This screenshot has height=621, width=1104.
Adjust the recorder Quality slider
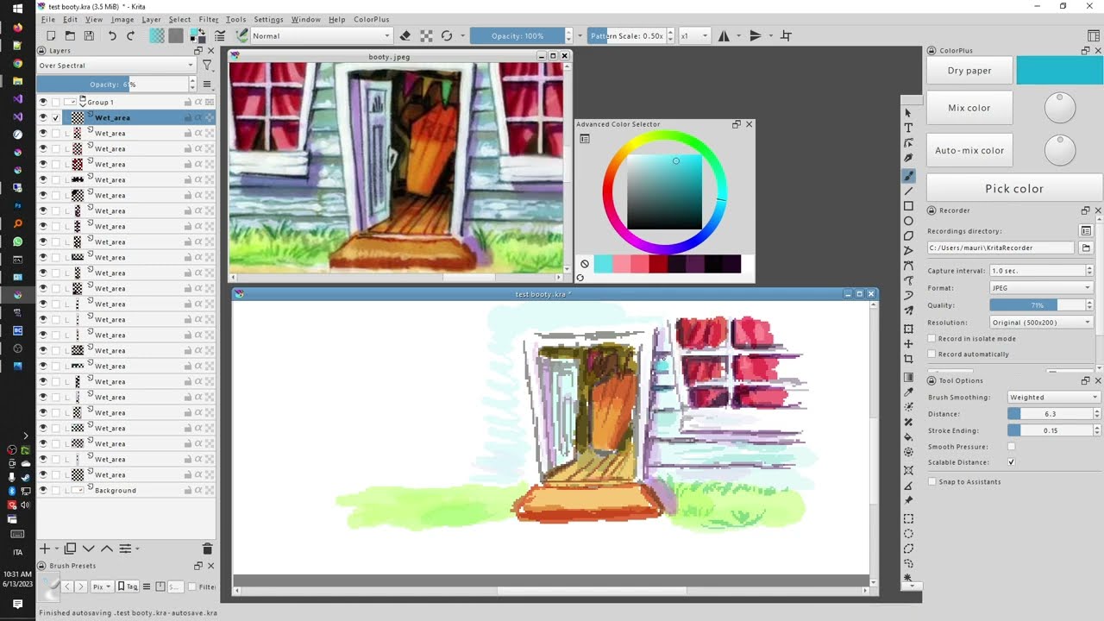[x=1038, y=305]
